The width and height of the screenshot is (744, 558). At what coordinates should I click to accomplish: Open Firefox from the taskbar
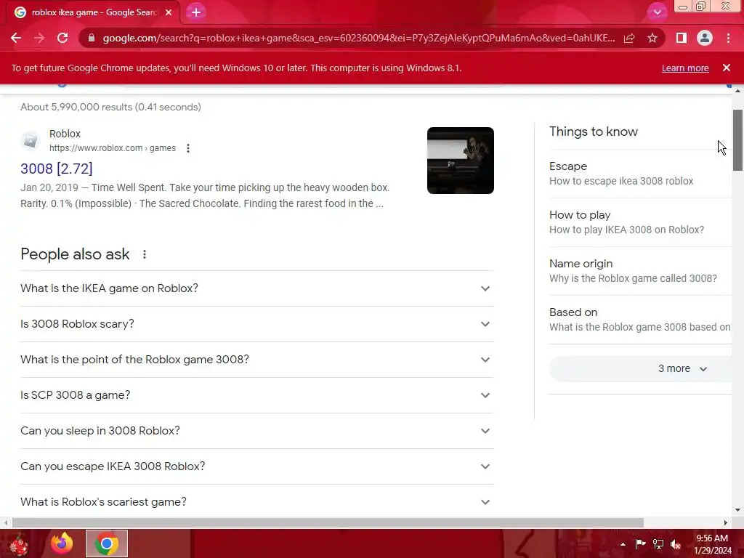coord(62,543)
